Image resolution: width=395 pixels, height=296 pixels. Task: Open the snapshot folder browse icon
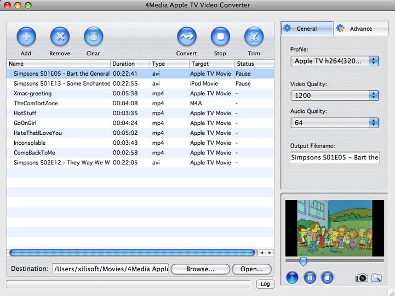pos(376,277)
